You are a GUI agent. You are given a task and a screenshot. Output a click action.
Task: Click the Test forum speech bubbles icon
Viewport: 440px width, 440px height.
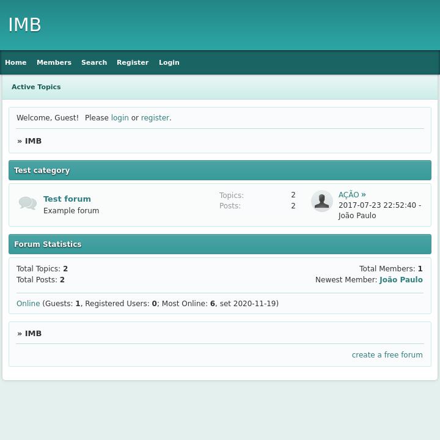[x=28, y=204]
